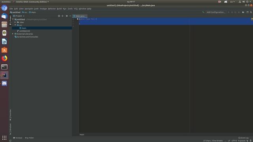Toggle the Favorites tool window side tab
The width and height of the screenshot is (253, 142).
pos(10,115)
